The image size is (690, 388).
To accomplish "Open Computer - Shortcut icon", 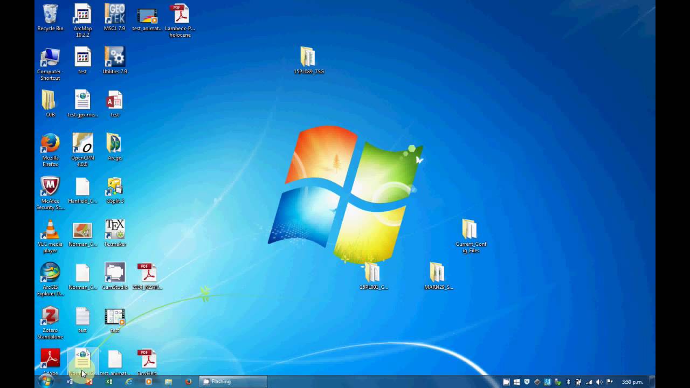I will (x=50, y=64).
